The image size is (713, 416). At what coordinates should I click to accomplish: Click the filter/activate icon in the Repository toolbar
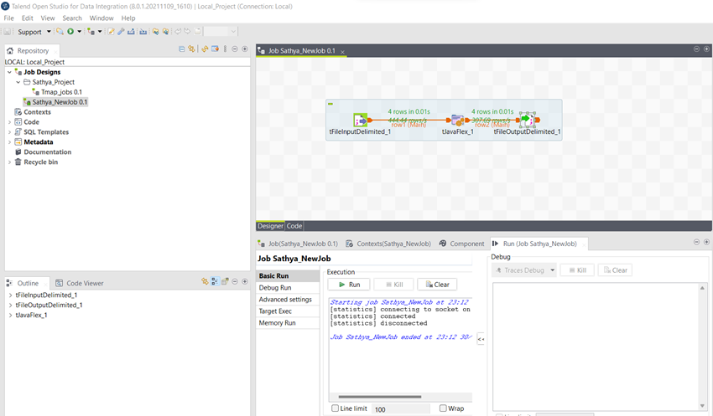pyautogui.click(x=215, y=49)
